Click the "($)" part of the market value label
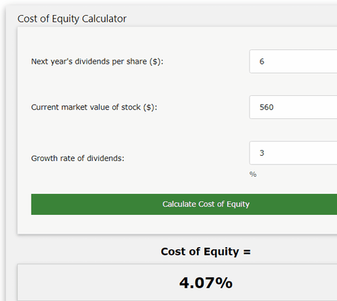Viewport: 337px width, 301px height. (x=149, y=107)
